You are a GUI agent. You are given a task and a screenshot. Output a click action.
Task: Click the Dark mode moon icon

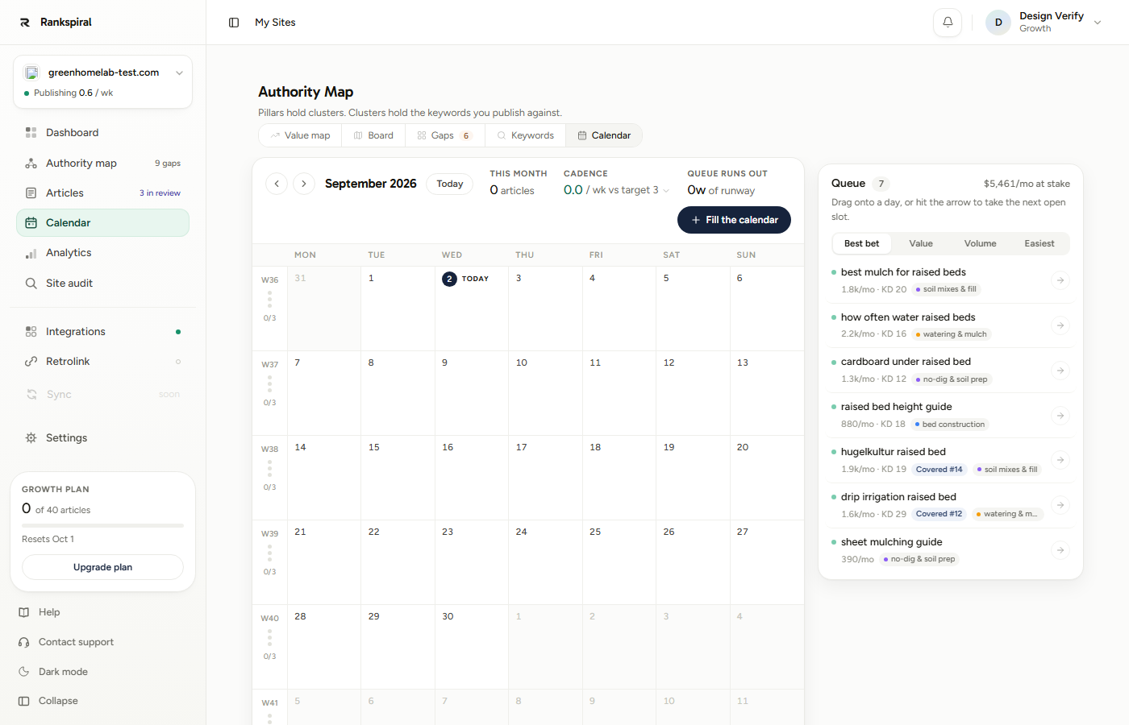(x=24, y=672)
